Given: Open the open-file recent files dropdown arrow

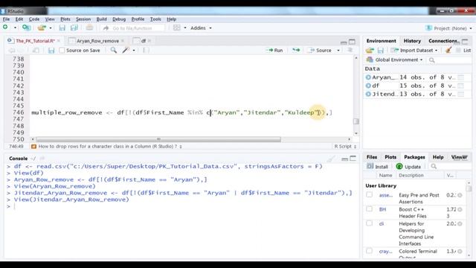Looking at the screenshot, I should coord(51,28).
